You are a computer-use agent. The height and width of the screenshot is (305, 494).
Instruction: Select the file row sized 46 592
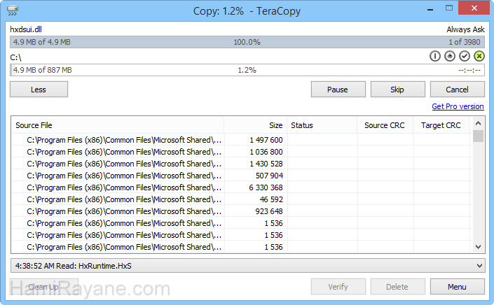tap(242, 199)
